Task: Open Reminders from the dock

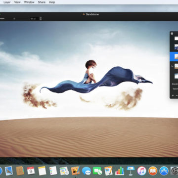Action: pos(53,171)
